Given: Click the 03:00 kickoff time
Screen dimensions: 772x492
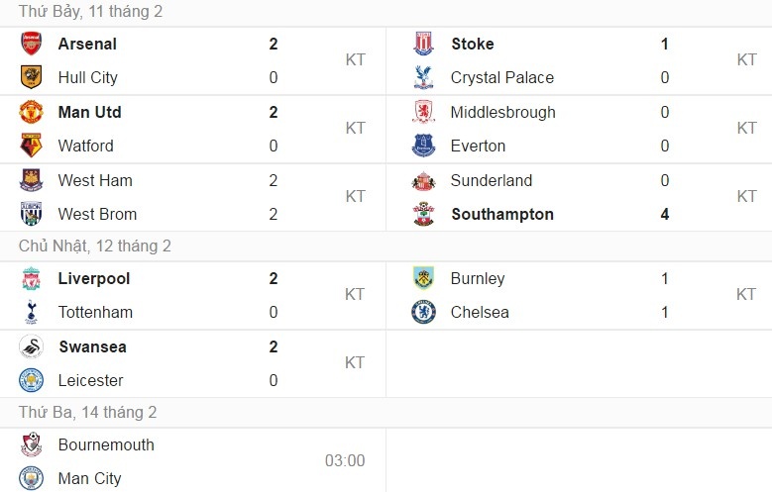Looking at the screenshot, I should [345, 460].
